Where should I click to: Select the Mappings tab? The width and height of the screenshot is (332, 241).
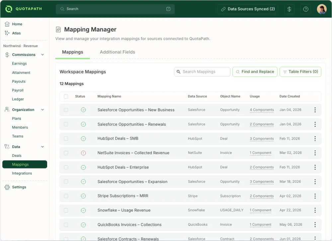[72, 52]
